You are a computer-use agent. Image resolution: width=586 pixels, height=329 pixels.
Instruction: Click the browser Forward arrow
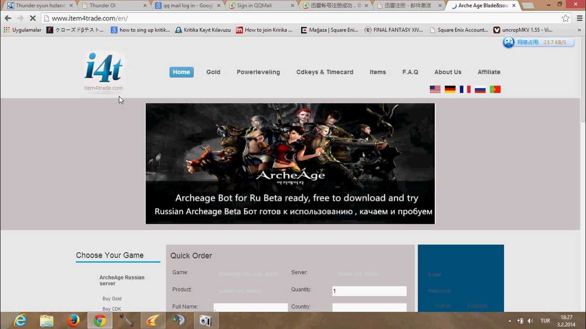point(20,18)
